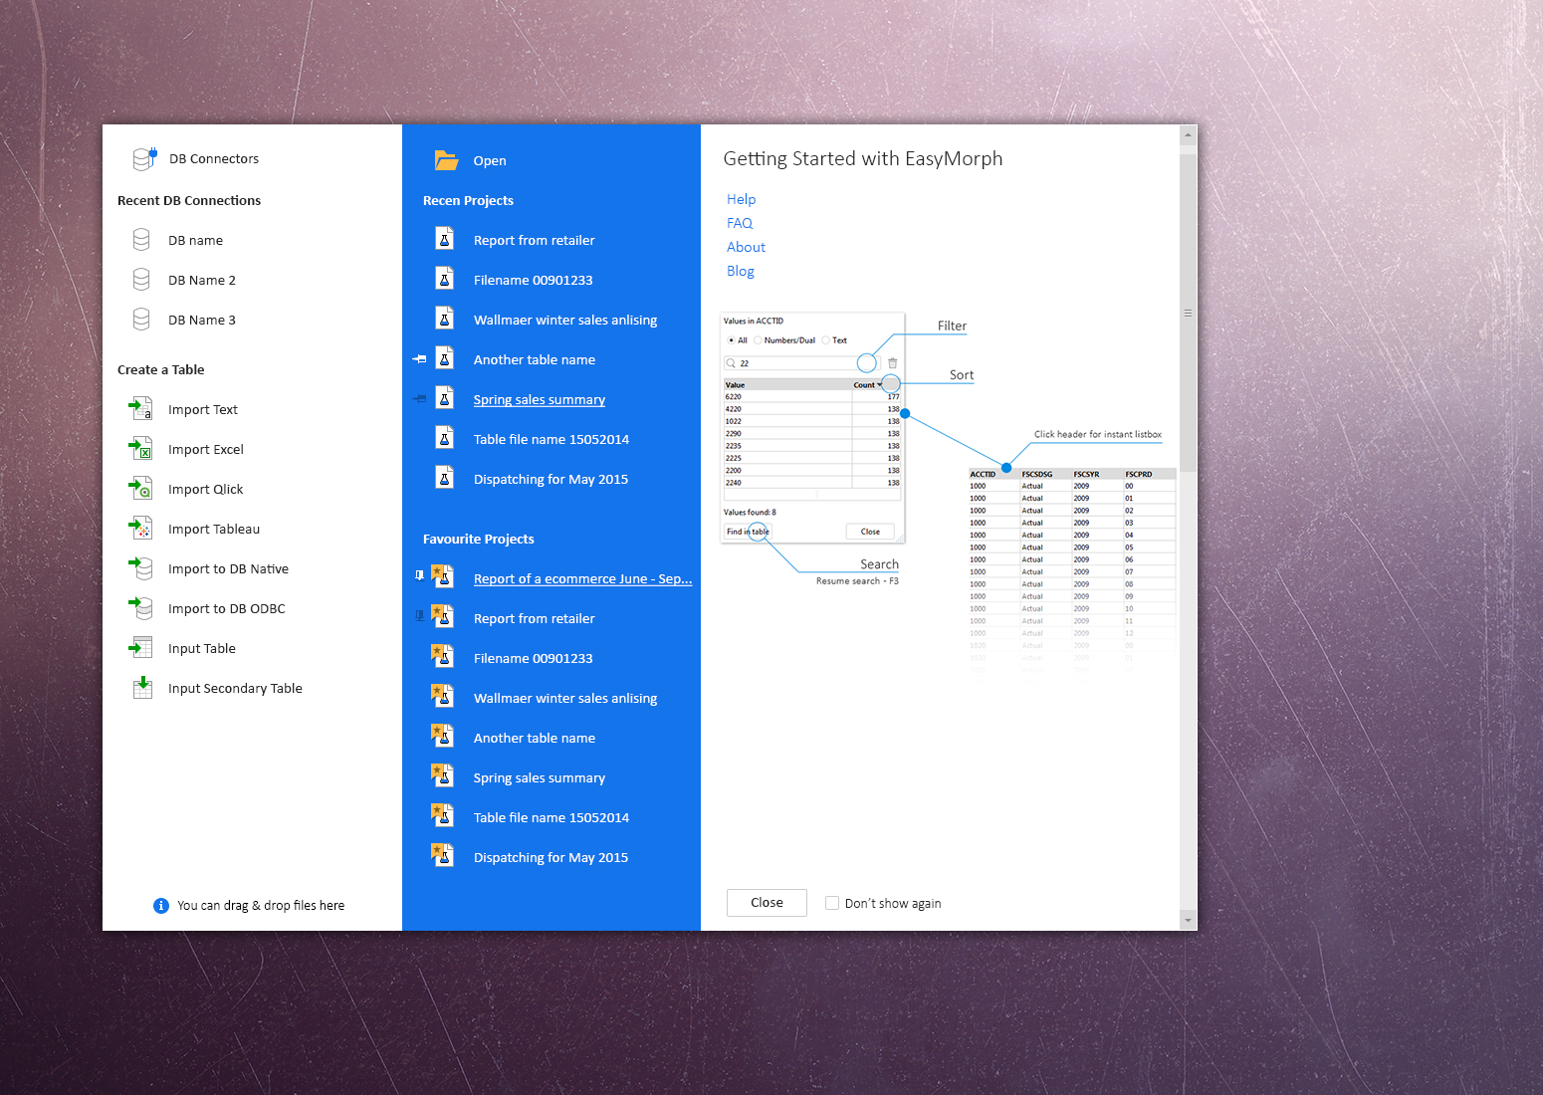1543x1095 pixels.
Task: Click the Import Tableau icon
Action: [x=141, y=528]
